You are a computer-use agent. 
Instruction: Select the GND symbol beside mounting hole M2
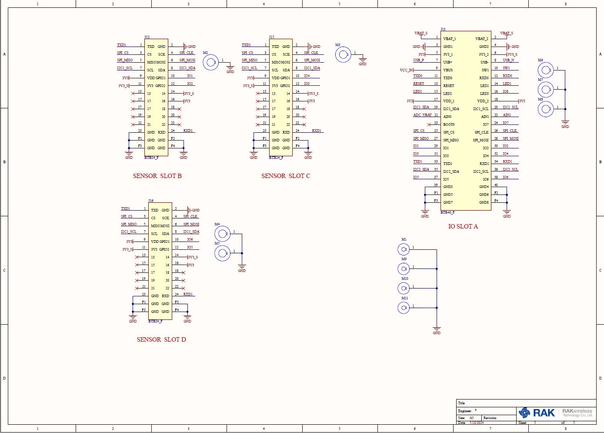230,69
